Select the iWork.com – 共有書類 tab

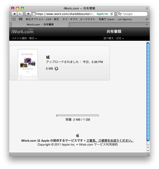pyautogui.click(x=40, y=25)
